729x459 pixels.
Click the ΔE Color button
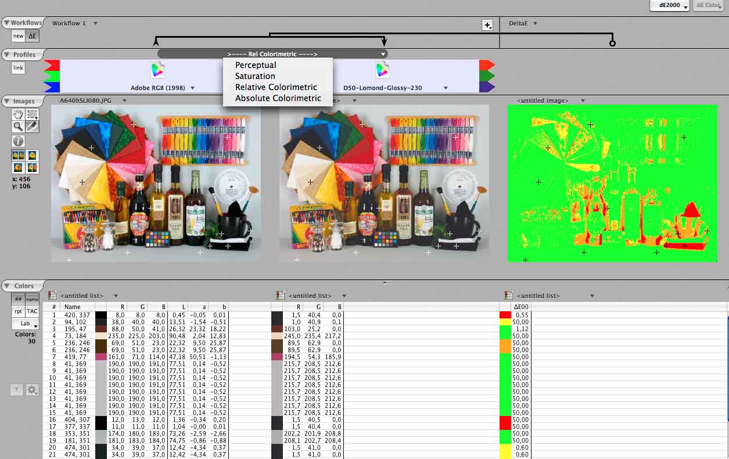tap(709, 5)
